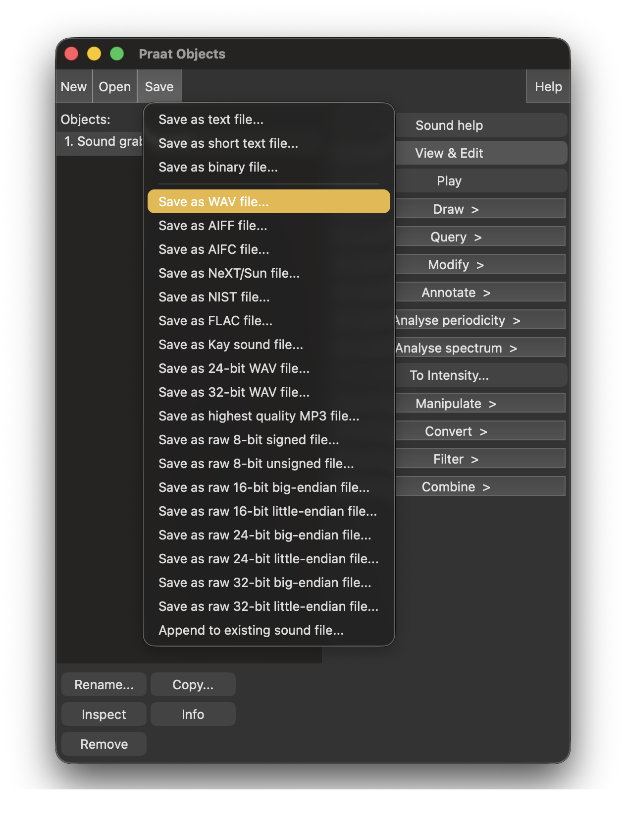Image resolution: width=626 pixels, height=837 pixels.
Task: Select Save as FLAC file menu entry
Action: 215,321
